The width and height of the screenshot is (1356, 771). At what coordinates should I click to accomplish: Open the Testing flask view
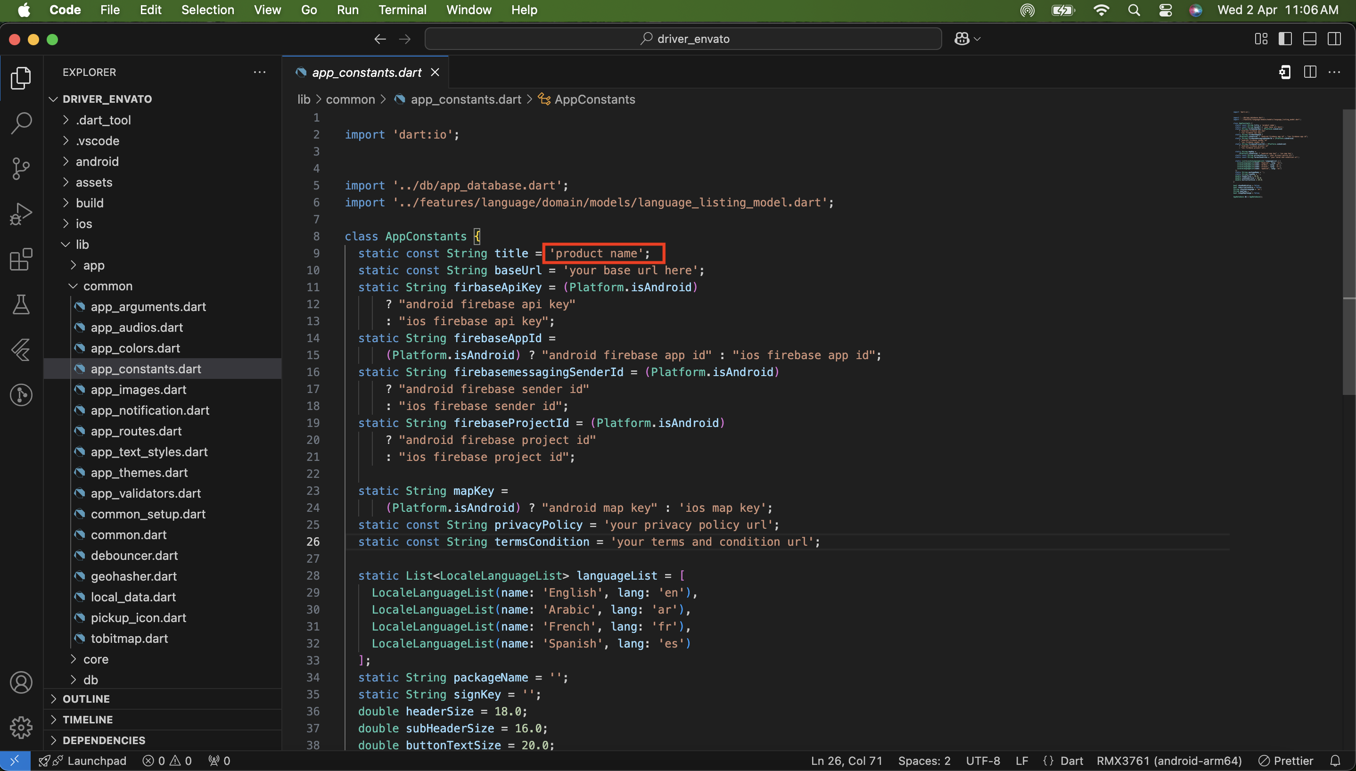pyautogui.click(x=21, y=304)
